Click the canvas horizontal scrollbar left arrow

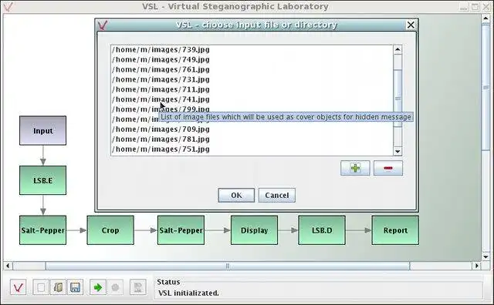(x=8, y=266)
